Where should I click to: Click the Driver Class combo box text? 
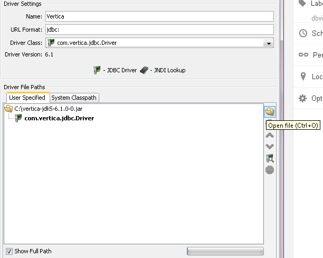point(87,43)
